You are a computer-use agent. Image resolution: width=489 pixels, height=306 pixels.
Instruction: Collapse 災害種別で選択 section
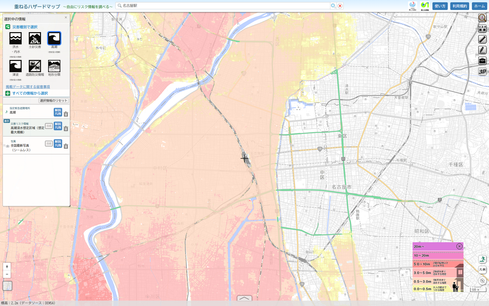pyautogui.click(x=25, y=27)
